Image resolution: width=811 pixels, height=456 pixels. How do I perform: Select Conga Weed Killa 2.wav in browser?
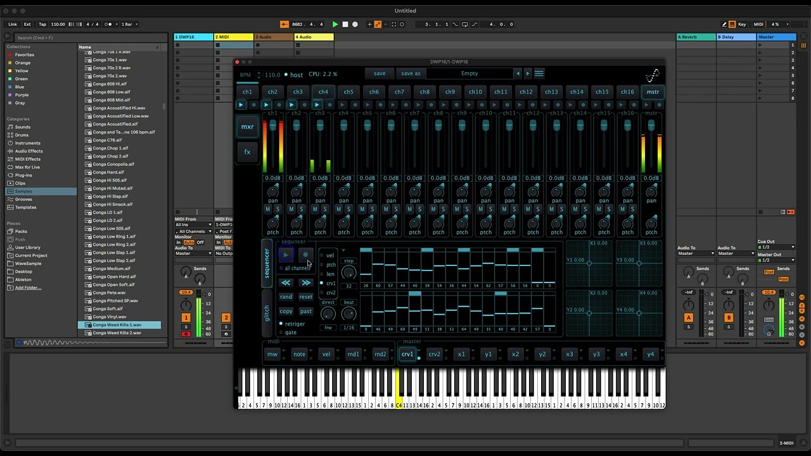tap(117, 333)
